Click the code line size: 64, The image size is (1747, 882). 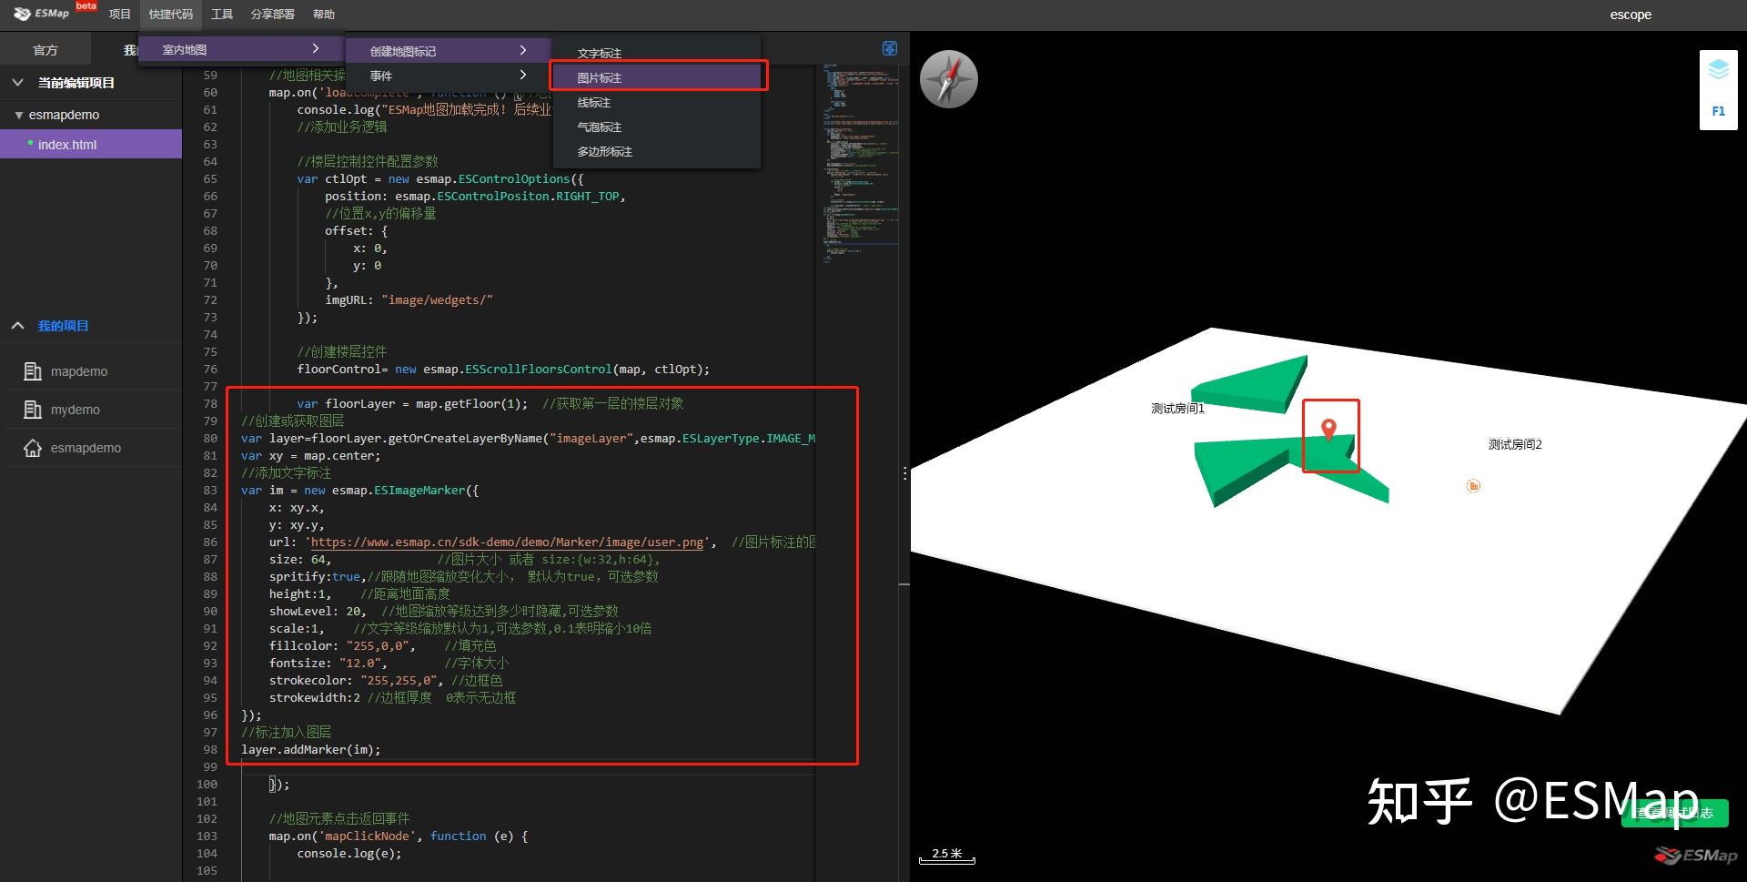[x=300, y=559]
